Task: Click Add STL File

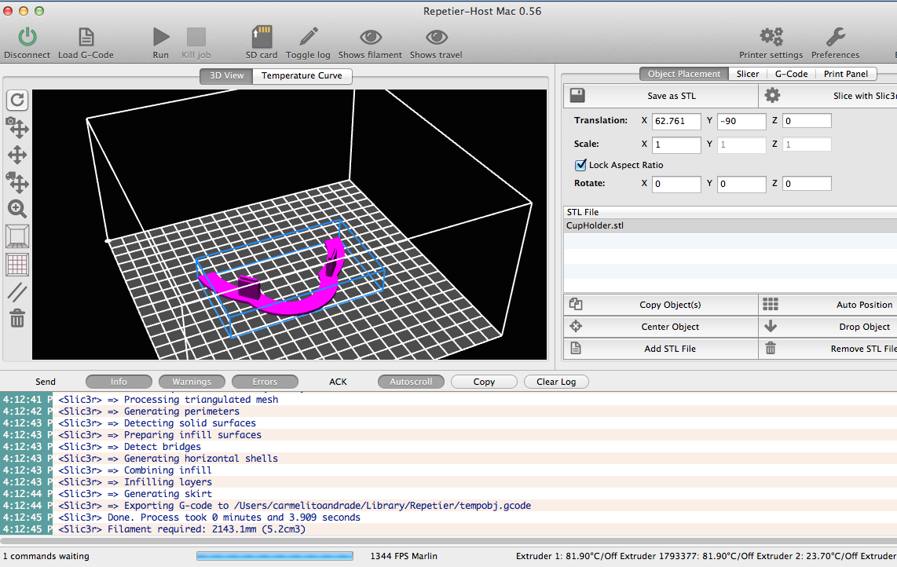Action: [x=661, y=349]
